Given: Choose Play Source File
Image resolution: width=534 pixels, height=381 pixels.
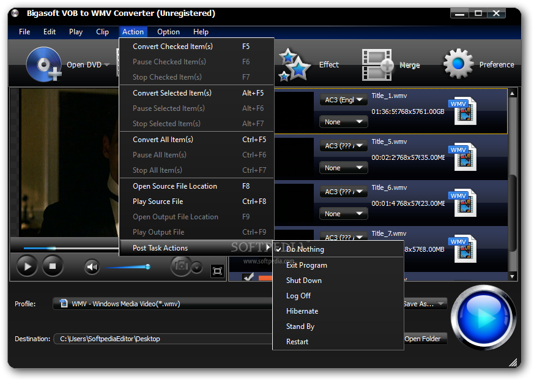Looking at the screenshot, I should [196, 202].
